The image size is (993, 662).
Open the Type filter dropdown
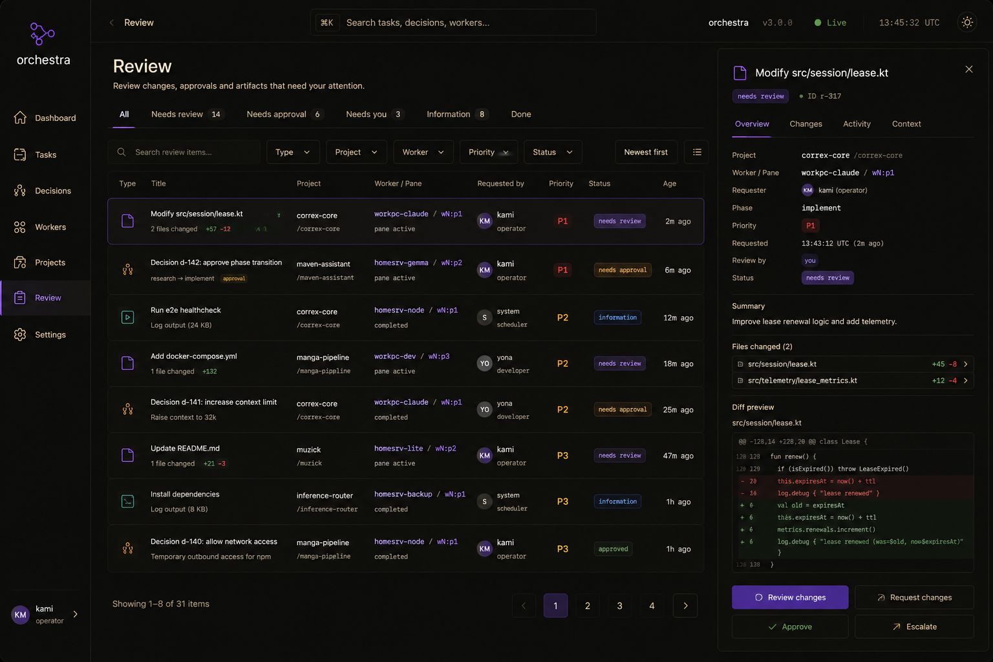[x=293, y=152]
